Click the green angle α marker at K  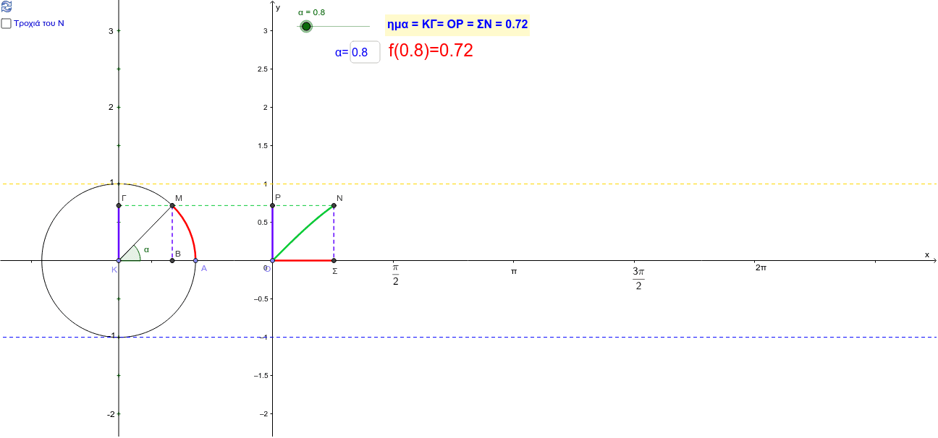(x=132, y=253)
